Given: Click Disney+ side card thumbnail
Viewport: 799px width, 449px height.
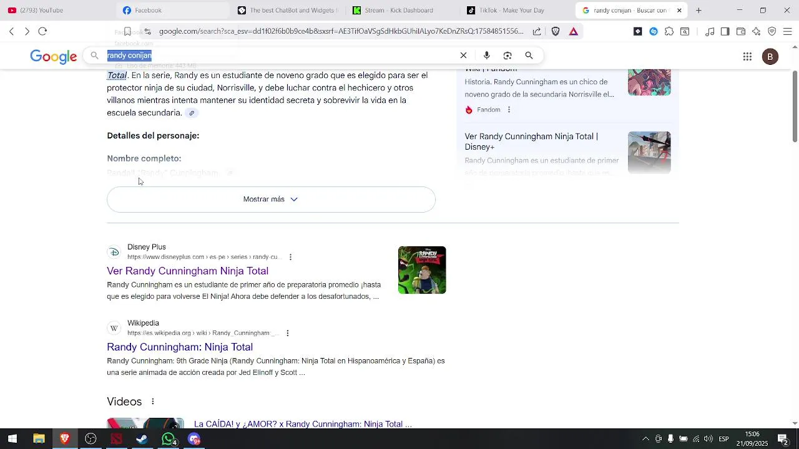Looking at the screenshot, I should coord(649,152).
